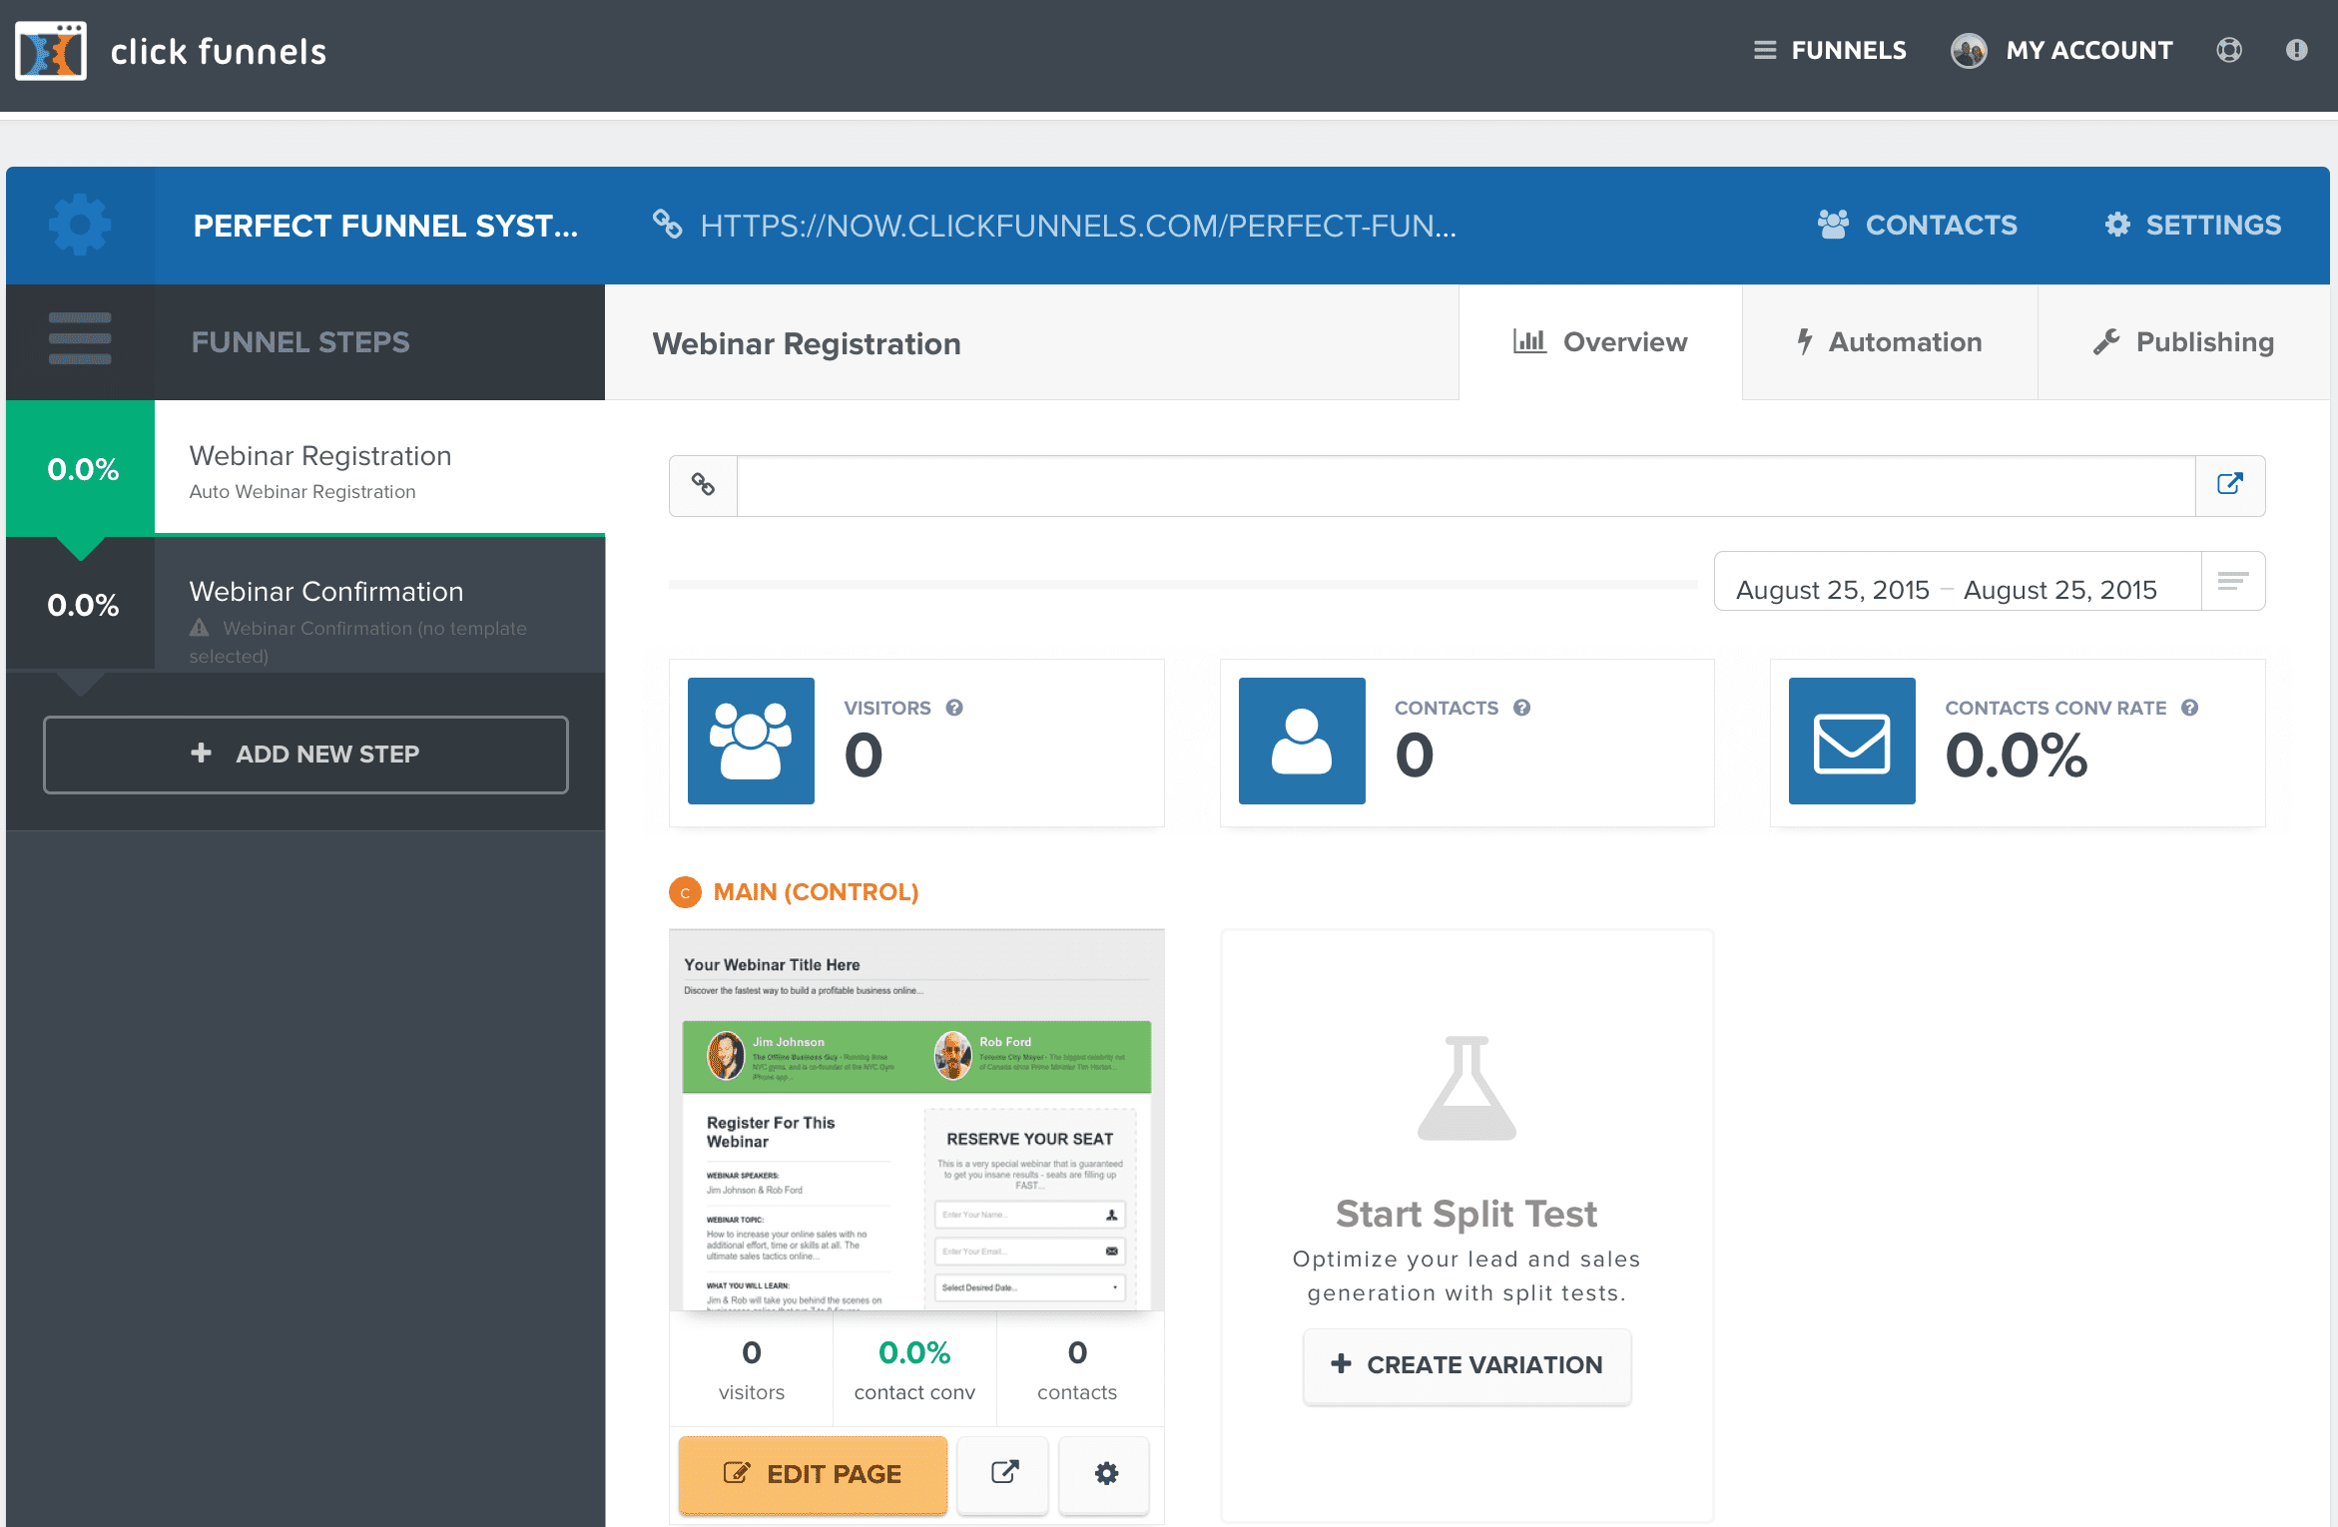This screenshot has width=2338, height=1527.
Task: Click the Webinar Registration page heading
Action: (807, 344)
